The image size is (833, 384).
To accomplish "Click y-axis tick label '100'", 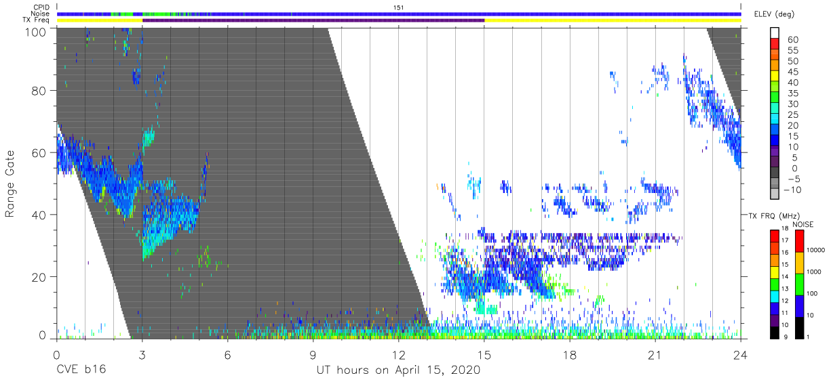I will pos(36,30).
